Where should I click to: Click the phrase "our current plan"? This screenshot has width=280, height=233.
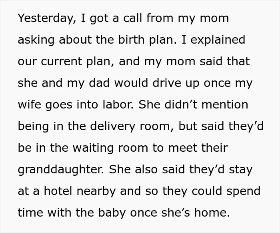(64, 62)
